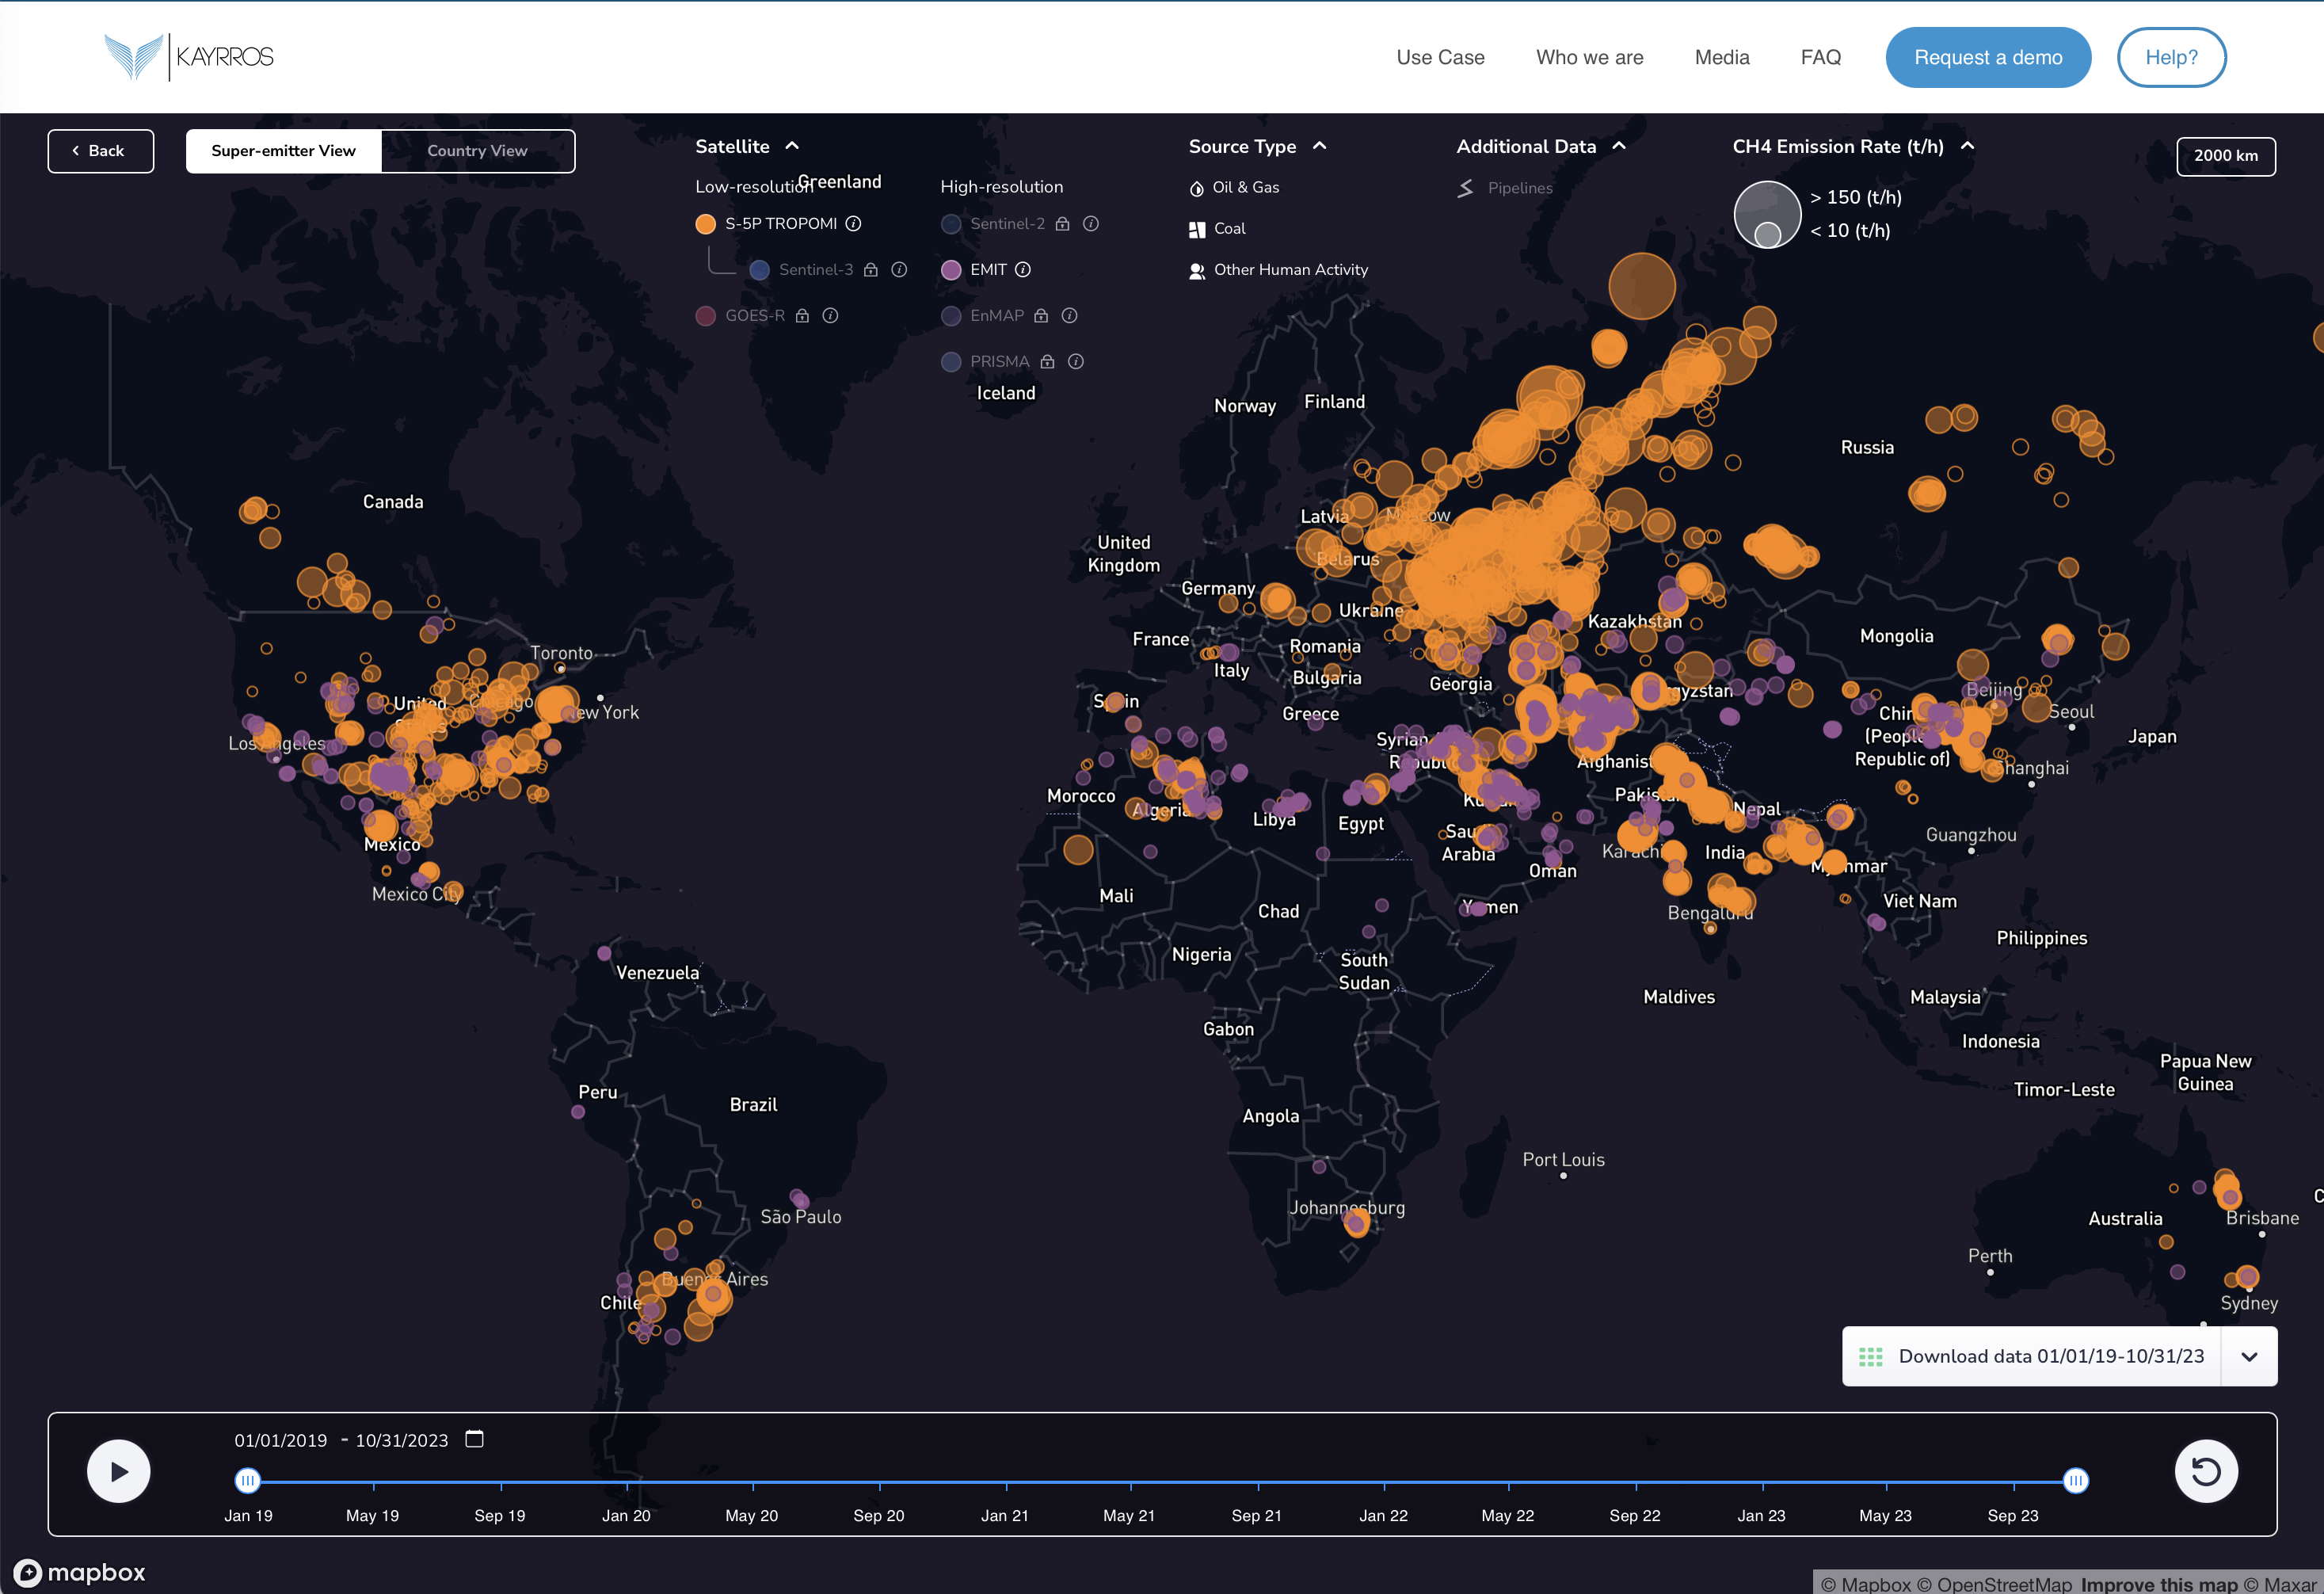Toggle the Oil & Gas source type
2324x1594 pixels.
[1234, 188]
